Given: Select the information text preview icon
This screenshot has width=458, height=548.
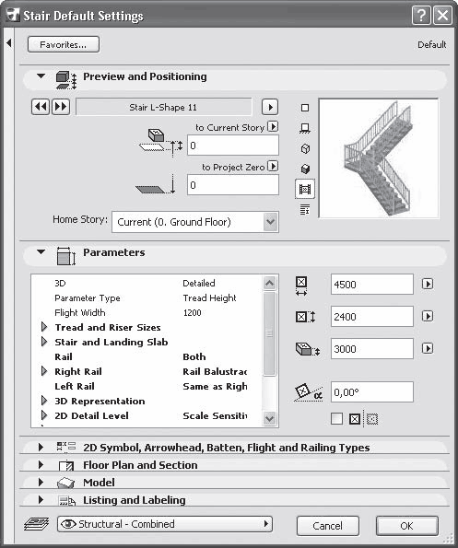Looking at the screenshot, I should click(305, 210).
